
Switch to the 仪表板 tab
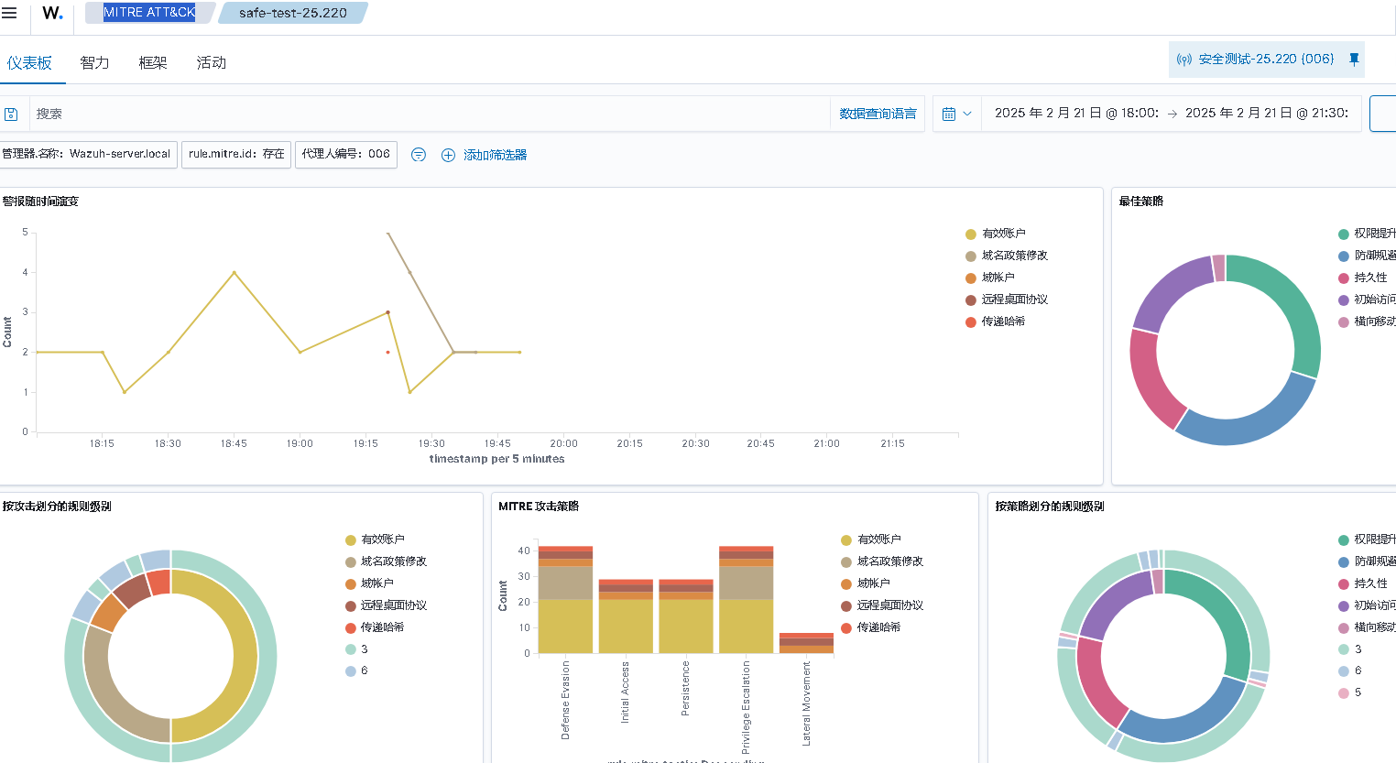pos(30,62)
